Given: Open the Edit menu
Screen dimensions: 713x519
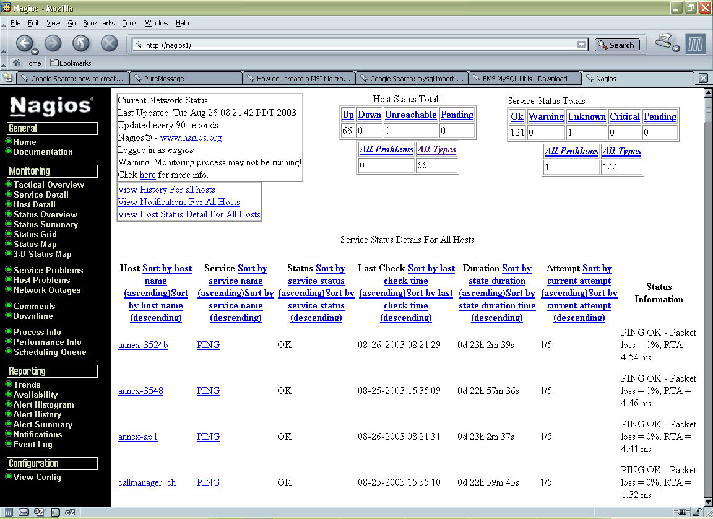Looking at the screenshot, I should [33, 23].
